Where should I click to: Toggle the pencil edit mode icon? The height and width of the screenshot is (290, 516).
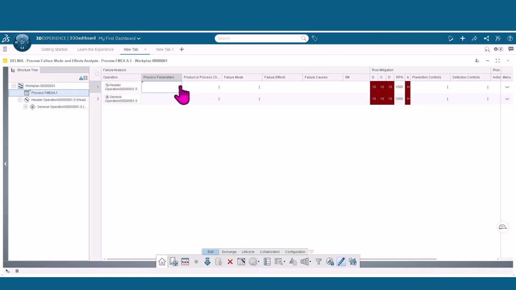(x=341, y=262)
